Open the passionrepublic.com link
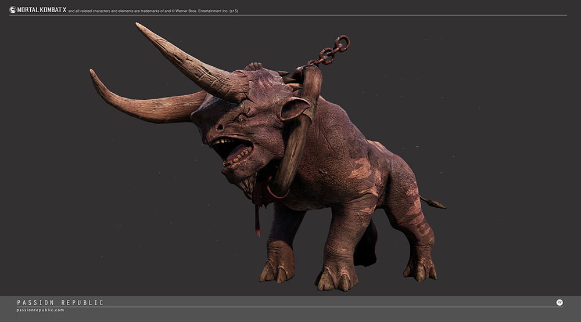 (41, 310)
